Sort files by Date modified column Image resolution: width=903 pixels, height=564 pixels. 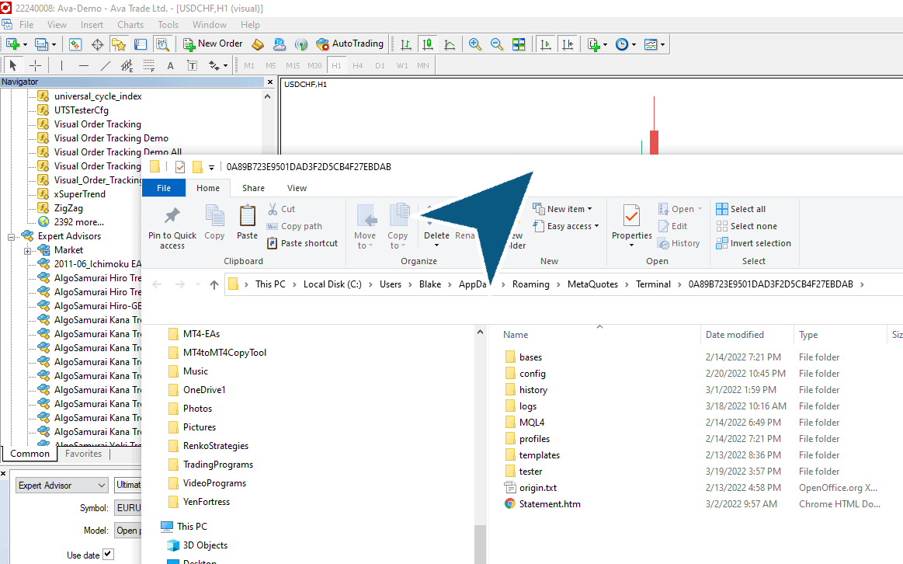[x=735, y=335]
